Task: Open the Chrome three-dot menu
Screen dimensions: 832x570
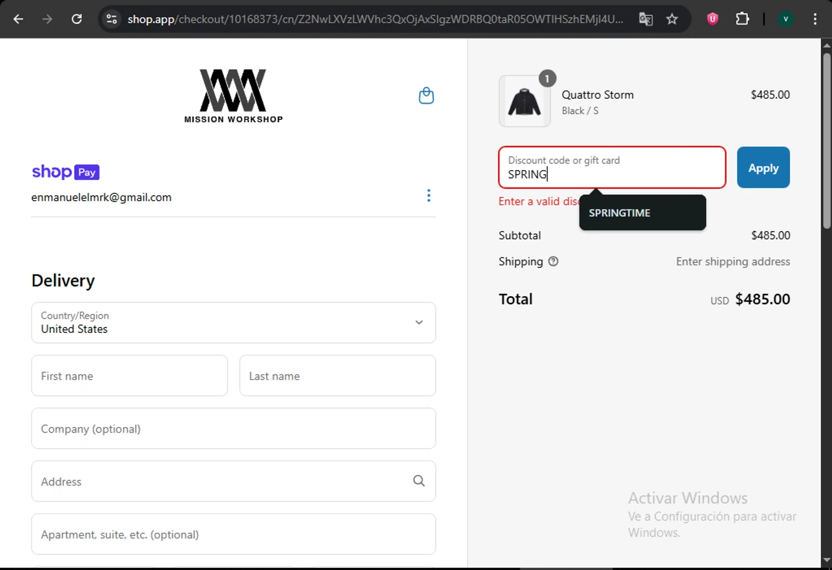Action: click(x=815, y=19)
